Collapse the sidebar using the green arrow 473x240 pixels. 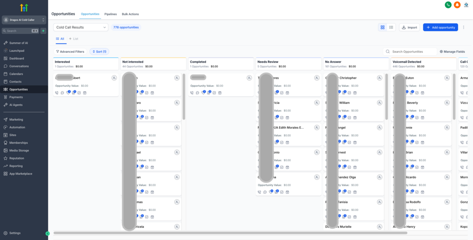48,233
